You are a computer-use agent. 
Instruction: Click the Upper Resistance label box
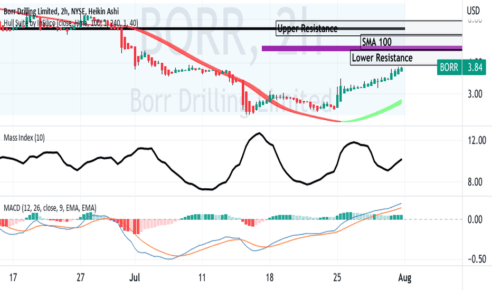369,28
